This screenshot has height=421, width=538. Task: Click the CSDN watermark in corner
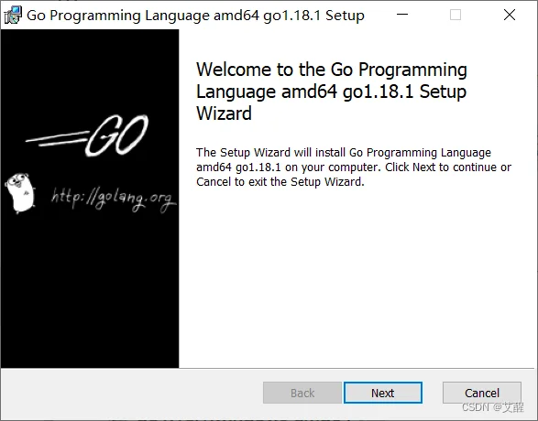pyautogui.click(x=493, y=407)
